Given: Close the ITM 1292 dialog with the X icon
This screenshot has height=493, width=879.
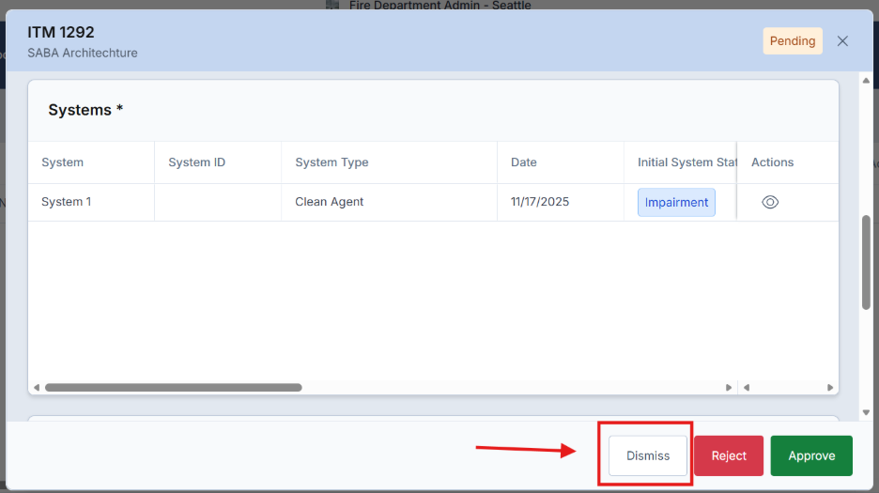Looking at the screenshot, I should click(x=842, y=41).
